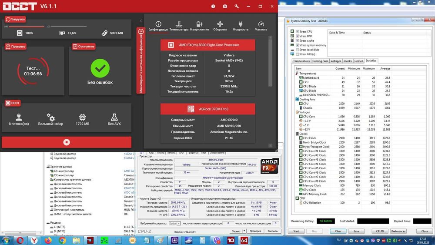
Task: Select the Конфигурация tab in OCCT
Action: (158, 26)
